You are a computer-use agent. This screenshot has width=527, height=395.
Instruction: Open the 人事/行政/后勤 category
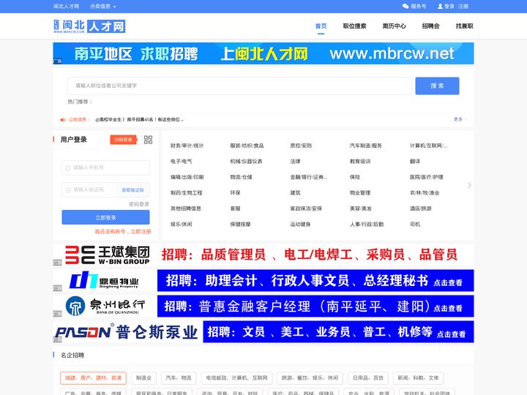coord(367,225)
